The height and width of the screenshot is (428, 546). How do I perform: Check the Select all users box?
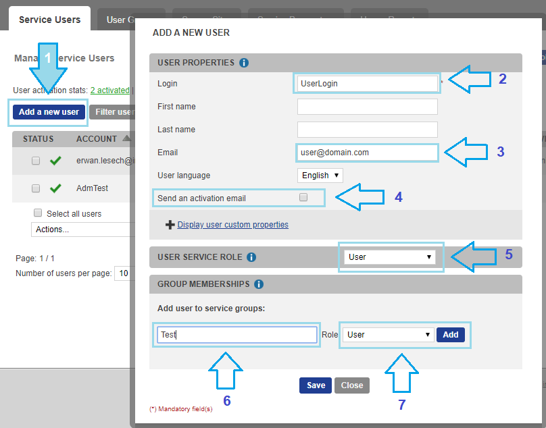pos(38,213)
